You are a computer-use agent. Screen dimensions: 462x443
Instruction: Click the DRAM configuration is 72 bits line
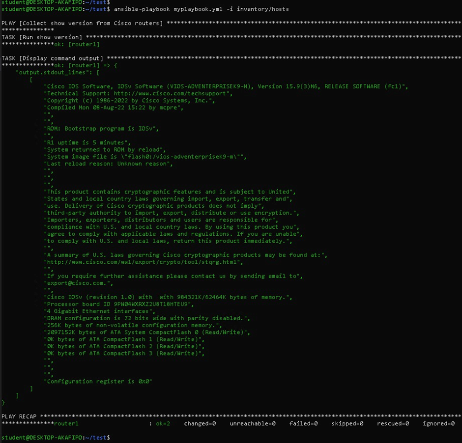147,319
